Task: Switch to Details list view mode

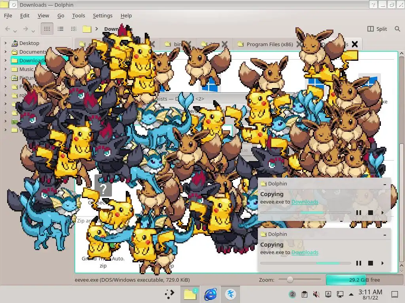Action: 61,29
